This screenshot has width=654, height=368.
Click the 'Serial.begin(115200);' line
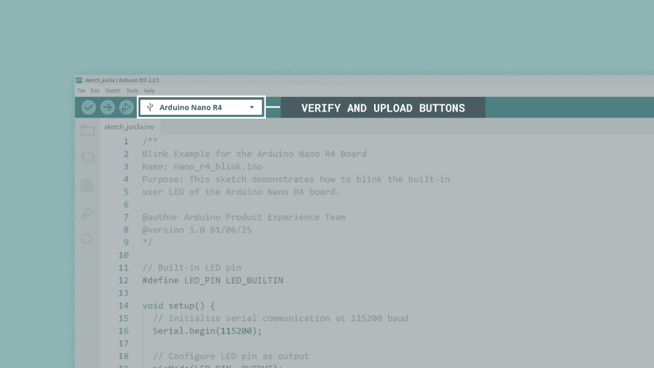point(207,331)
